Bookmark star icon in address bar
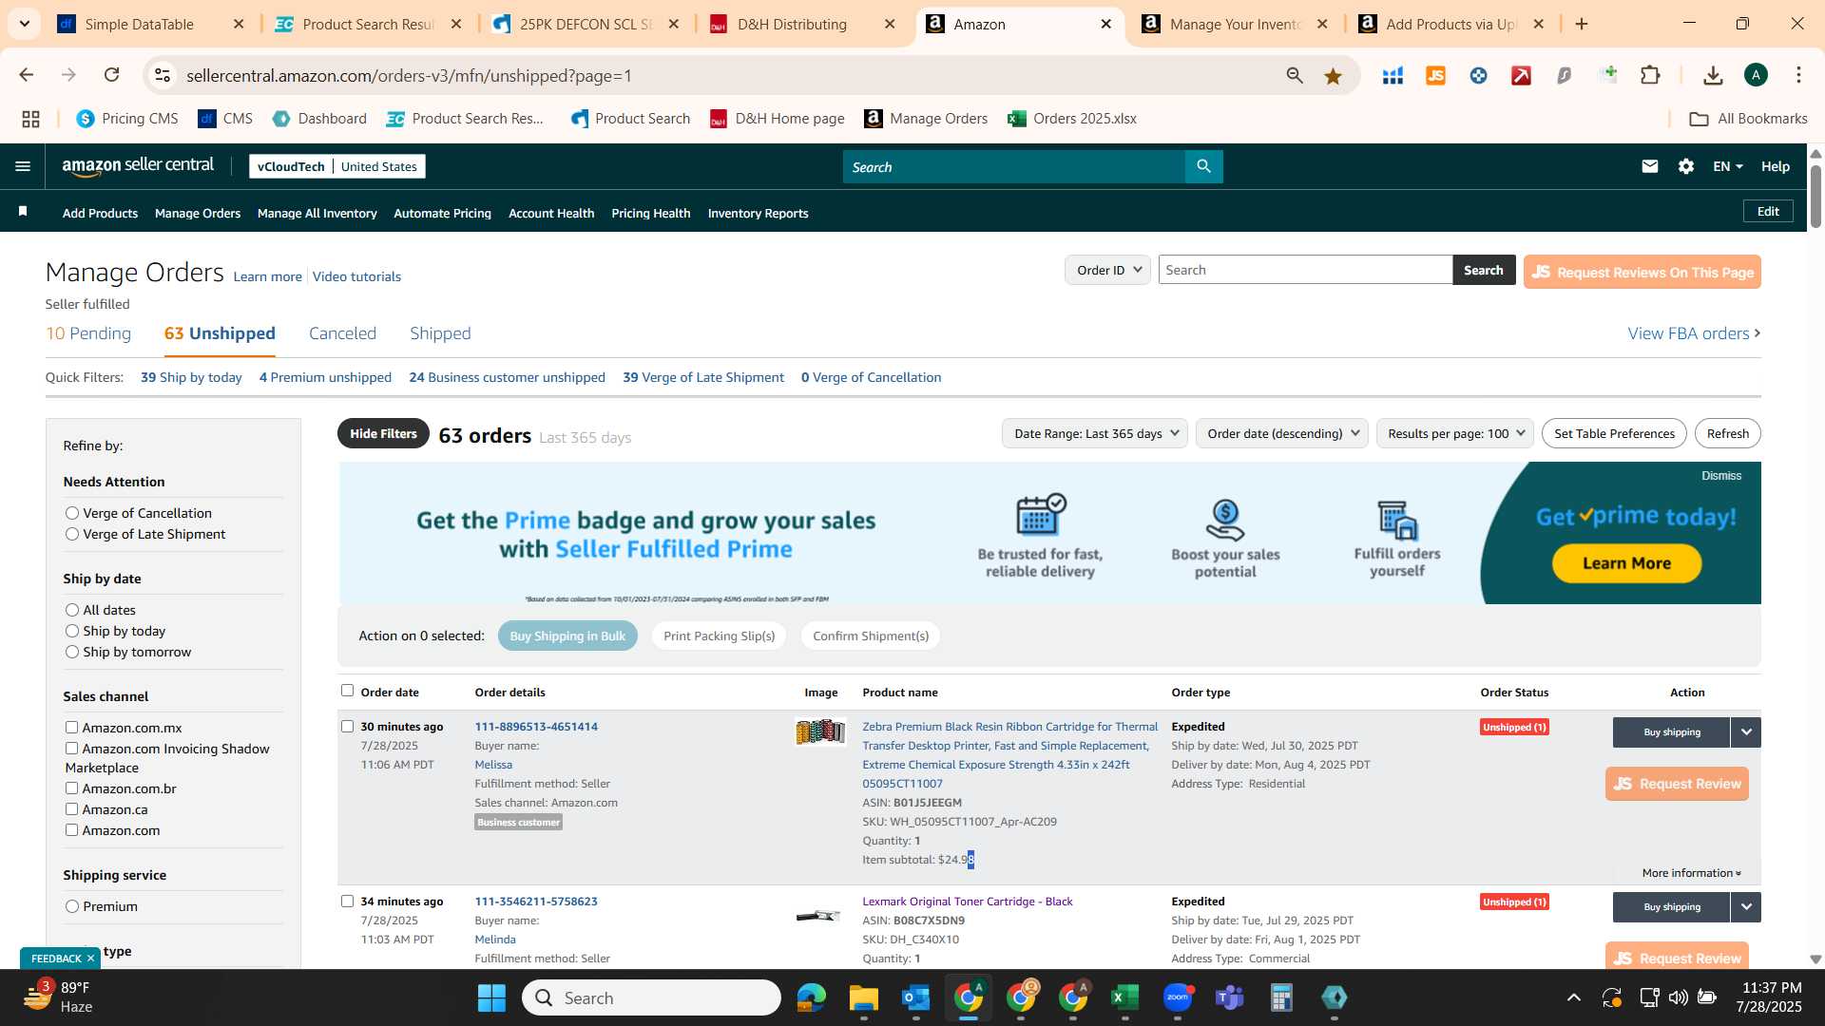The width and height of the screenshot is (1825, 1026). [x=1333, y=76]
